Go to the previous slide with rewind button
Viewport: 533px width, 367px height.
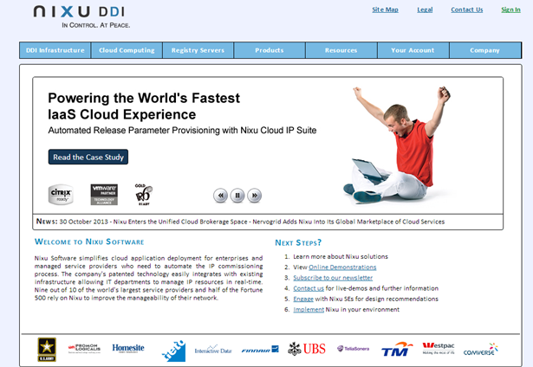[221, 196]
